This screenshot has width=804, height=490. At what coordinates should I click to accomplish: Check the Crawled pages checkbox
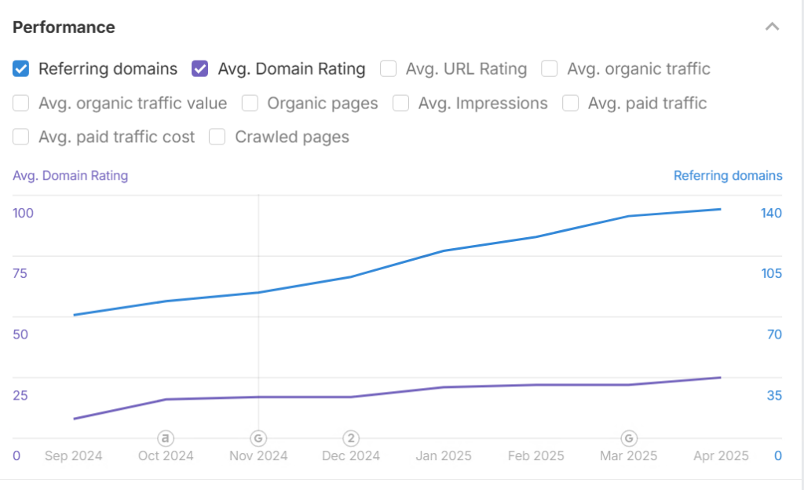(x=217, y=137)
